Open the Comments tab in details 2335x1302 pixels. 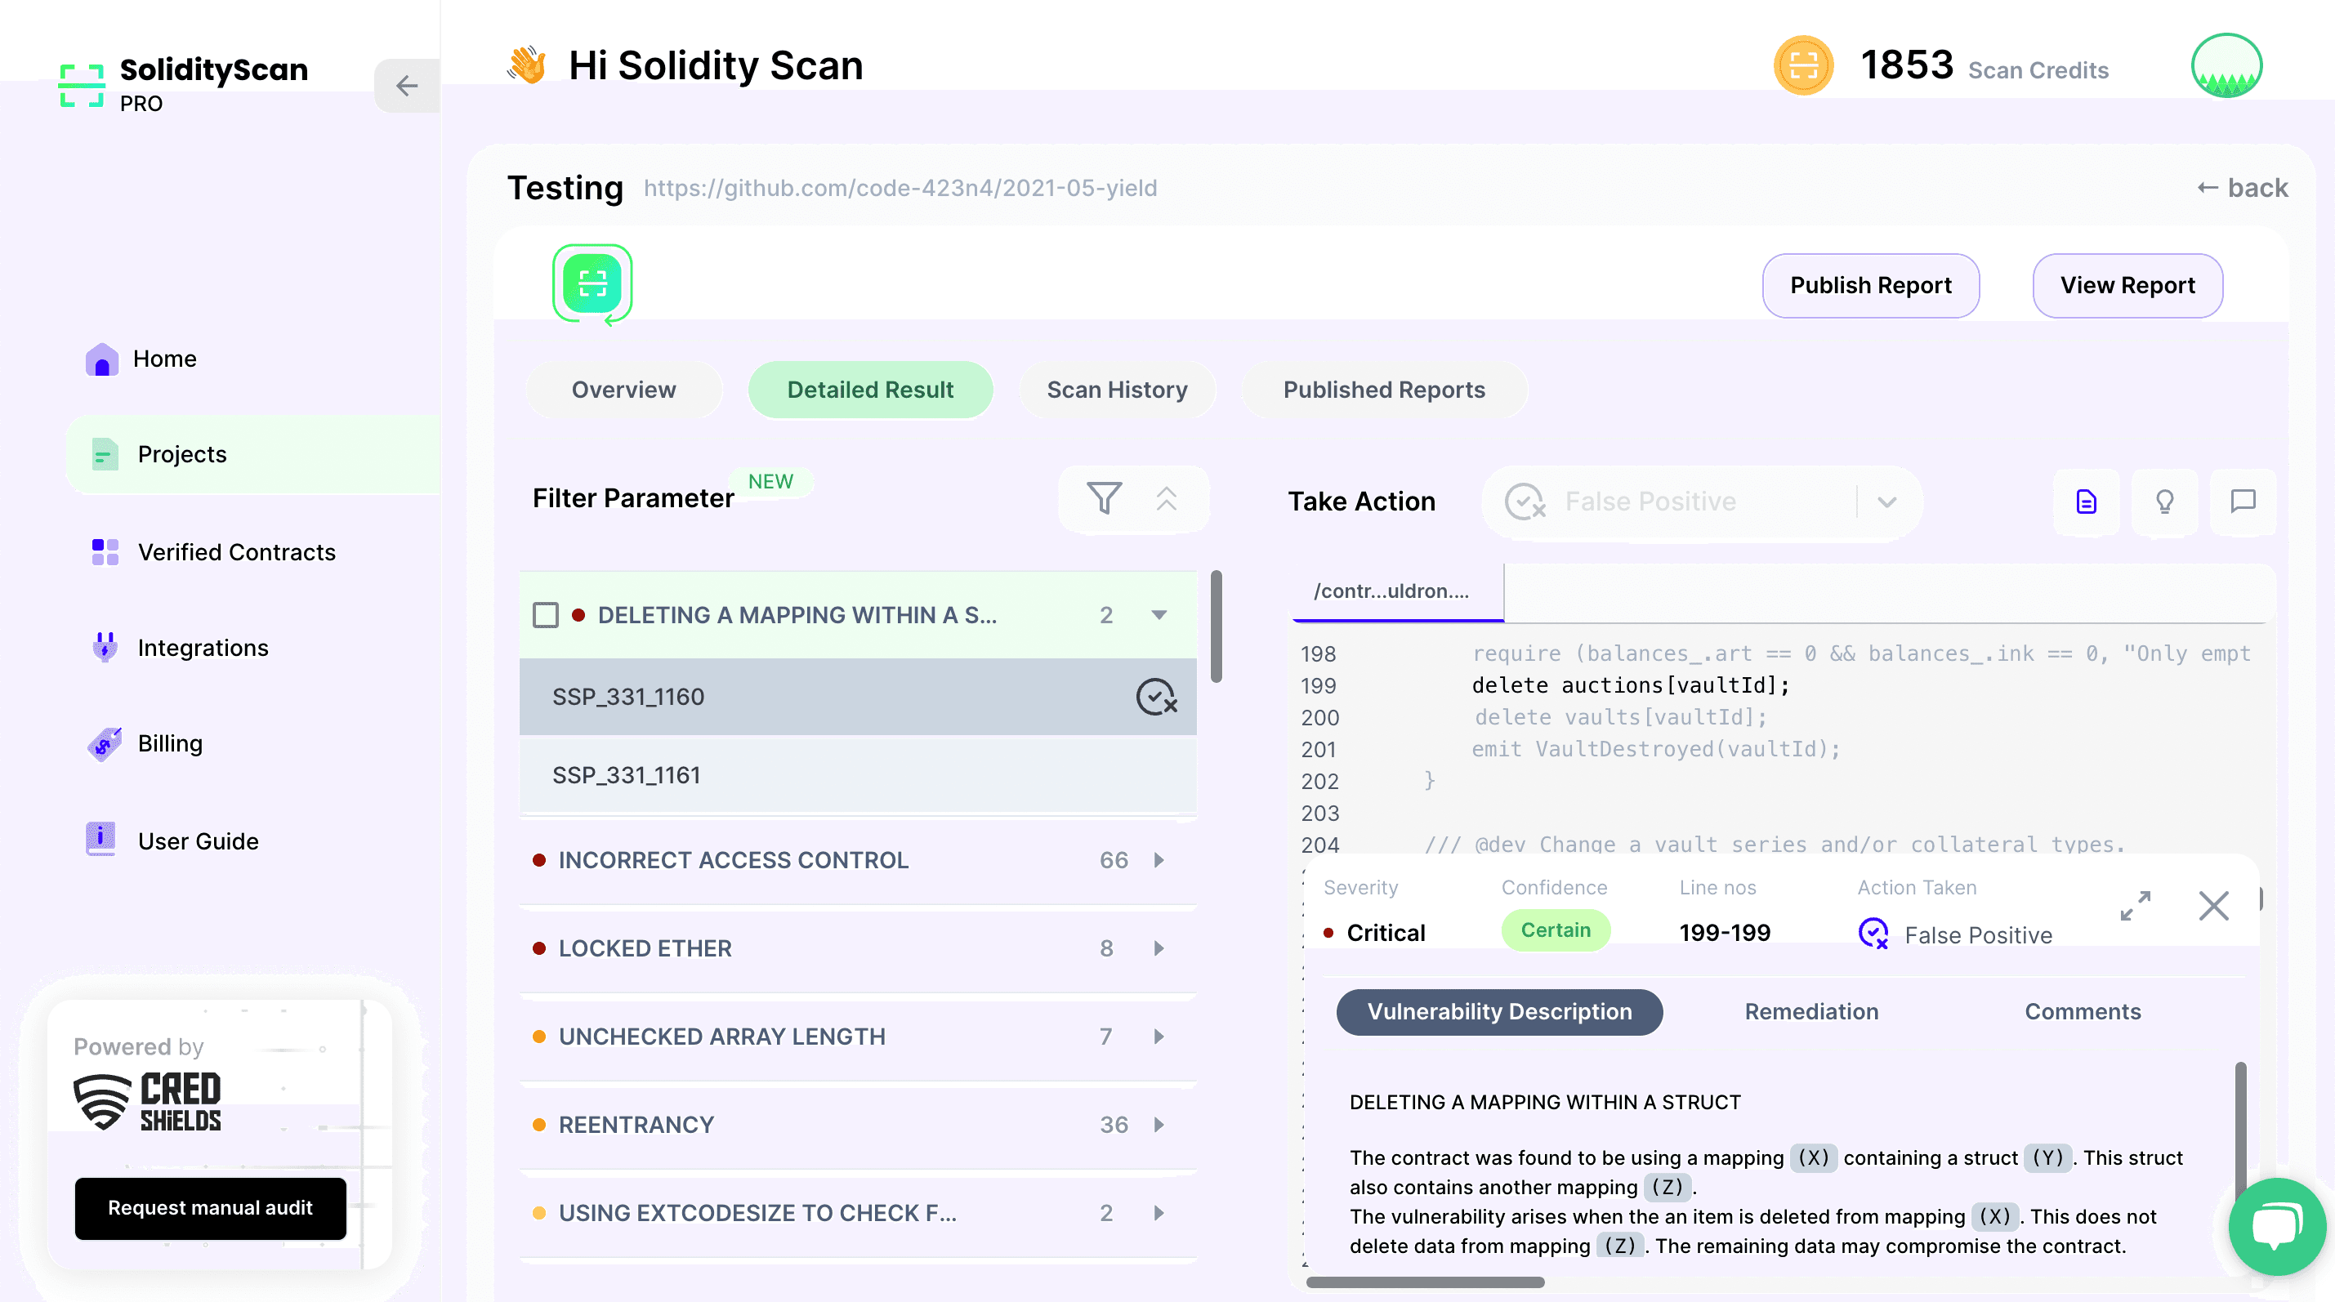(2082, 1012)
